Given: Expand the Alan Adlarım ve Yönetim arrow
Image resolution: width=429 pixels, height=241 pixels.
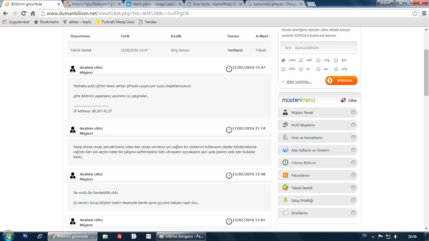Looking at the screenshot, I should pyautogui.click(x=353, y=150).
